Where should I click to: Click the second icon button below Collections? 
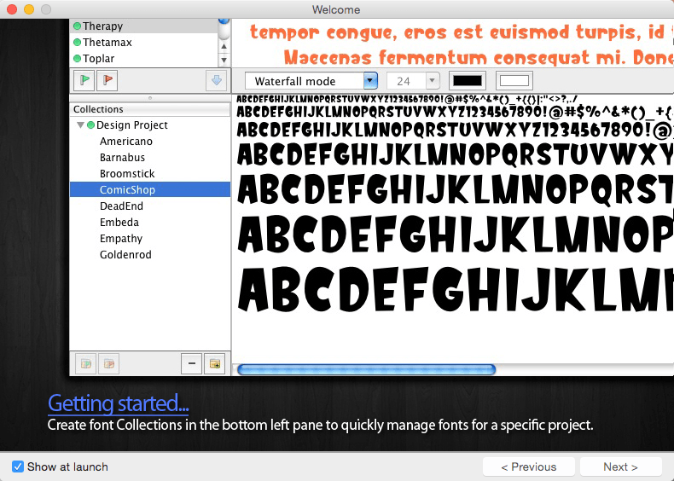coord(108,364)
